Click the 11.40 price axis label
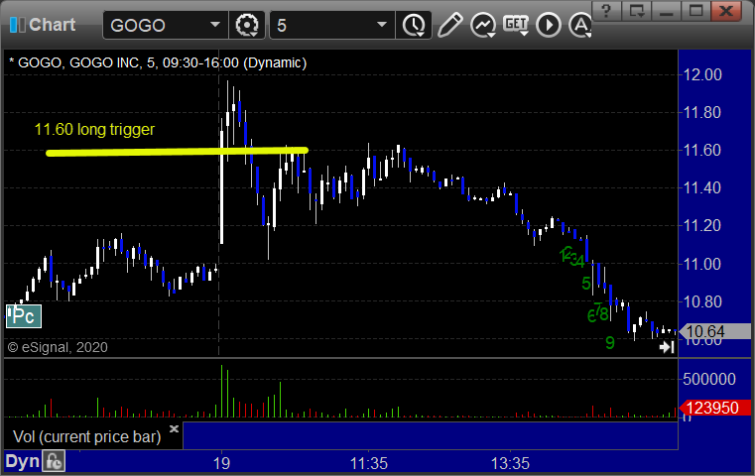This screenshot has height=476, width=755. pyautogui.click(x=702, y=187)
